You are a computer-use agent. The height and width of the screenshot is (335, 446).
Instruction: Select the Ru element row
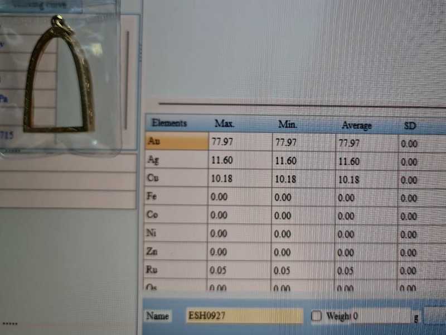176,270
